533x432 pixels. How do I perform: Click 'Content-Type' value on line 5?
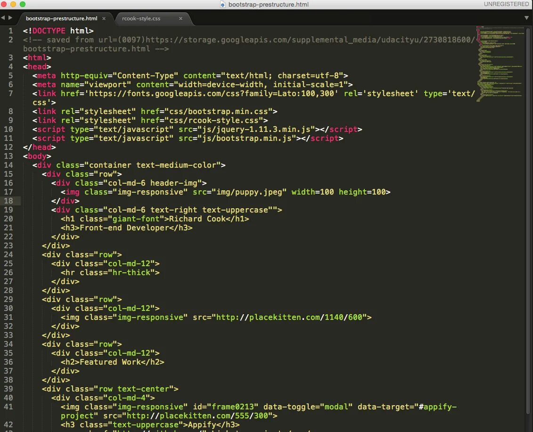pos(146,76)
